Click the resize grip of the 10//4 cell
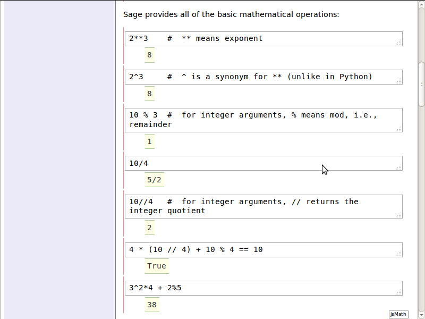This screenshot has height=319, width=425. pos(399,215)
